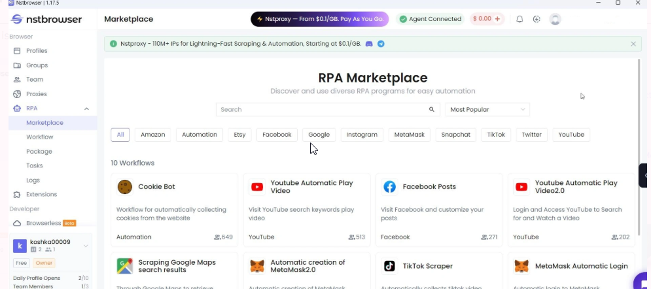651x289 pixels.
Task: Select the YouTube category filter
Action: (571, 135)
